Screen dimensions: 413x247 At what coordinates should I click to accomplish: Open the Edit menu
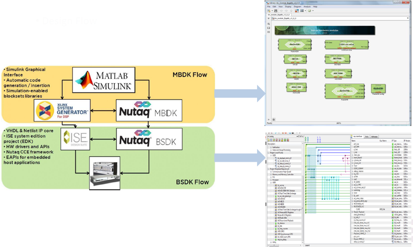pos(274,7)
